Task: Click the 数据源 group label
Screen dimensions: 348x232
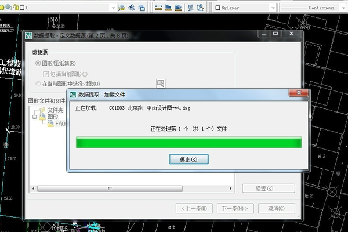Action: (40, 52)
